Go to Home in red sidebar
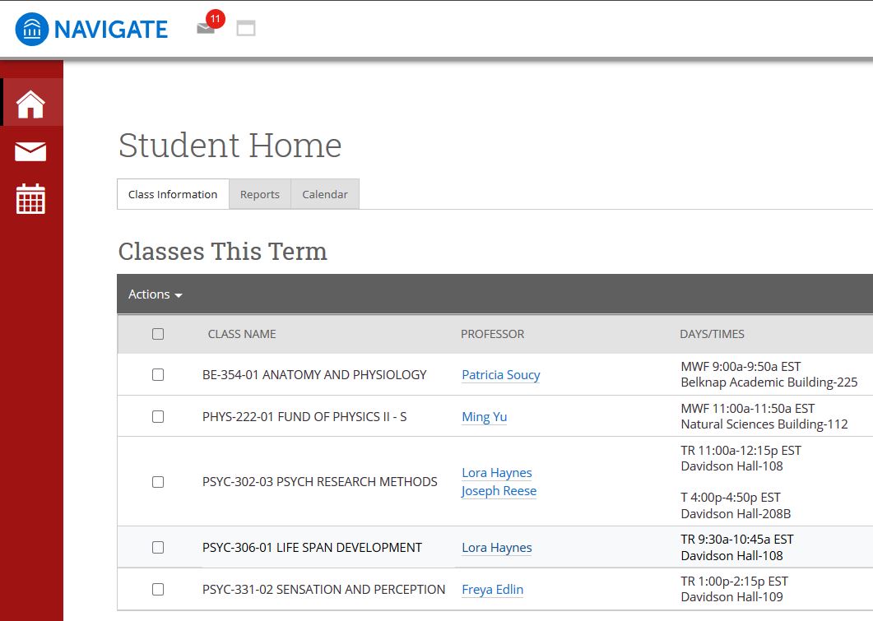 31,104
